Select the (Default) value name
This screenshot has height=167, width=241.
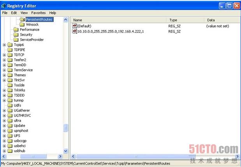[84, 26]
